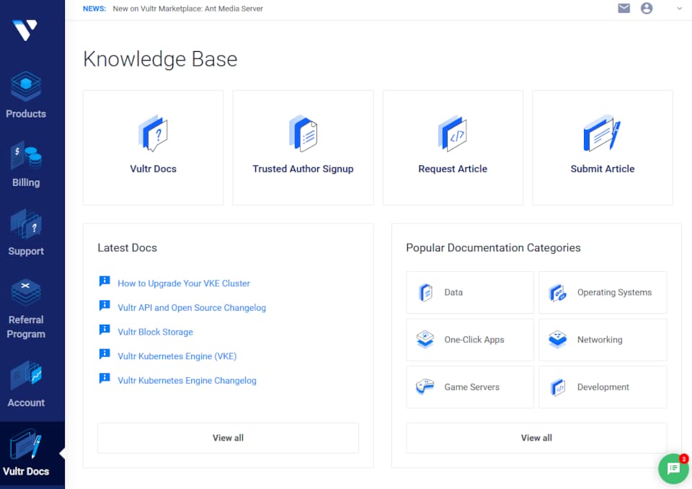Open the Request Article card

pyautogui.click(x=453, y=148)
